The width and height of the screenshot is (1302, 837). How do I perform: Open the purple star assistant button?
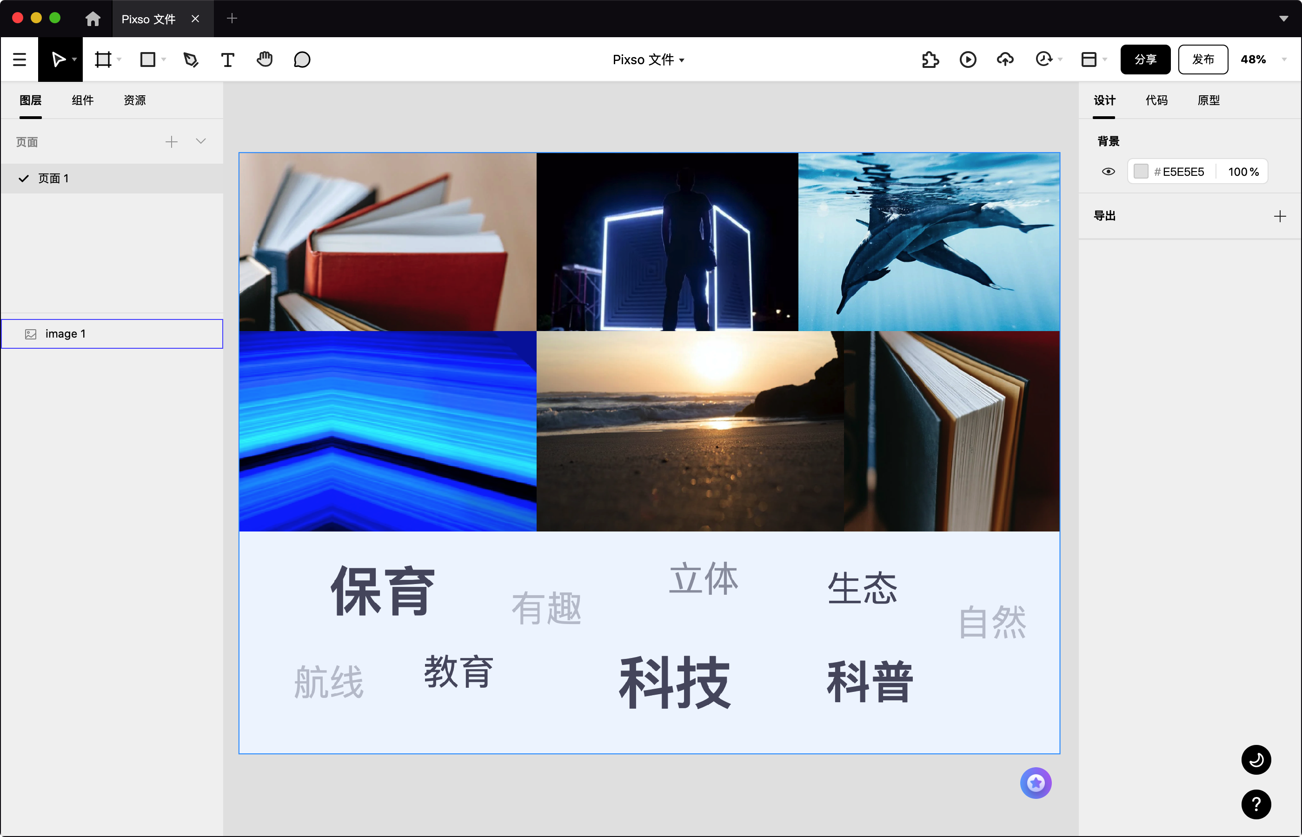point(1036,783)
